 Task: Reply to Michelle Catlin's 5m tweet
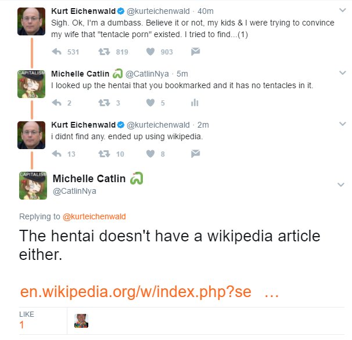[x=56, y=103]
